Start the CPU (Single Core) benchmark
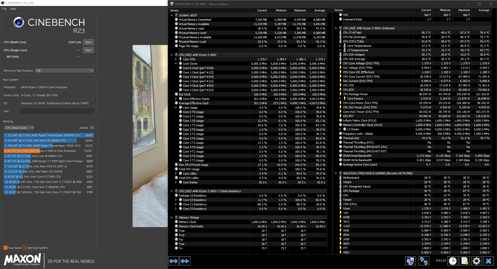This screenshot has width=497, height=269. click(x=88, y=50)
